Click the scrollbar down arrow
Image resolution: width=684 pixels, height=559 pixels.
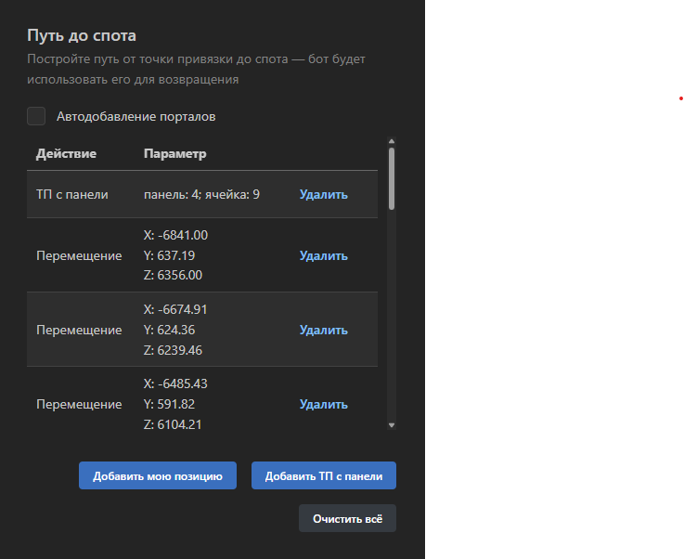tap(392, 425)
